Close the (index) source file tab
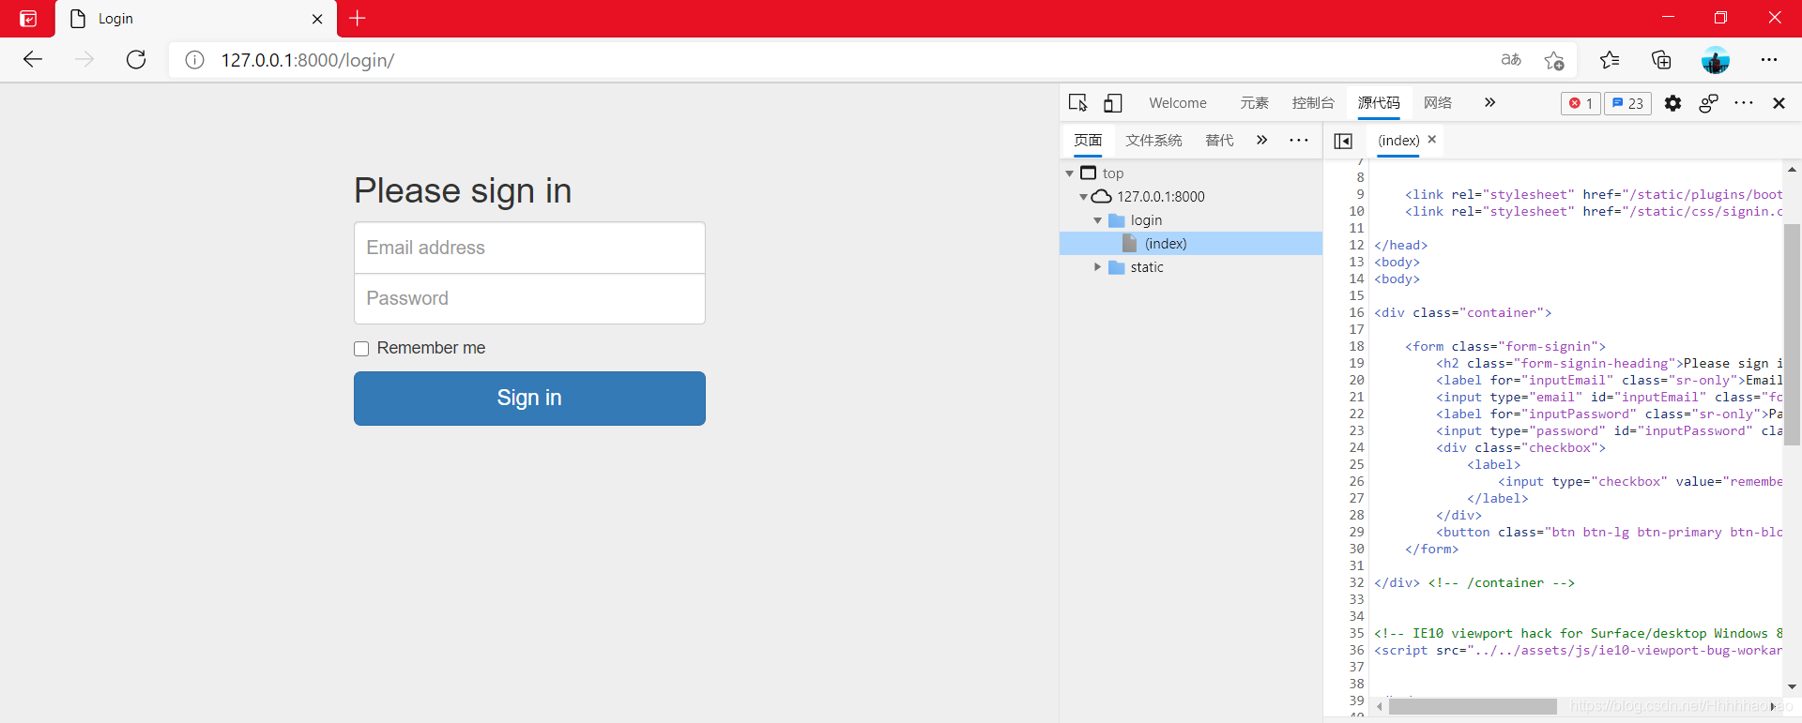Screen dimensions: 1802x723 click(1431, 140)
